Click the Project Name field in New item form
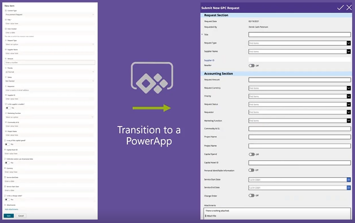 [50, 135]
